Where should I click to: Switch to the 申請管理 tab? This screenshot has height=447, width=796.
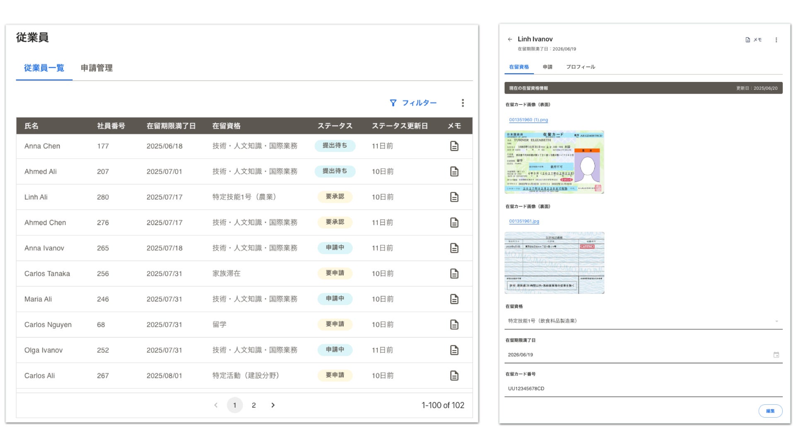97,68
